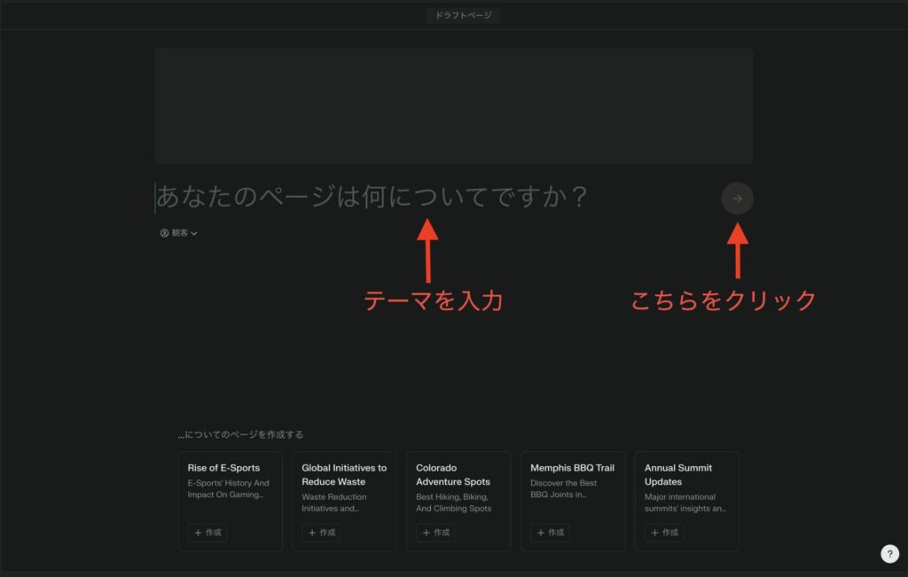Expand the 観客 audience dropdown chevron
Image resolution: width=908 pixels, height=577 pixels.
[x=194, y=233]
